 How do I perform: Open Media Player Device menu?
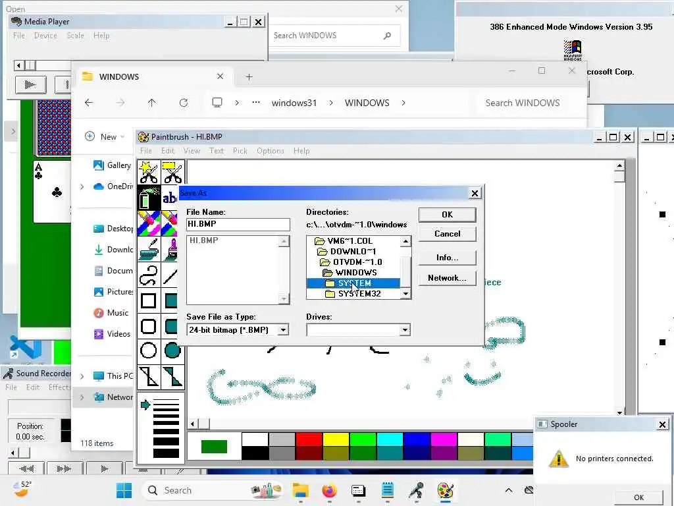(x=45, y=36)
